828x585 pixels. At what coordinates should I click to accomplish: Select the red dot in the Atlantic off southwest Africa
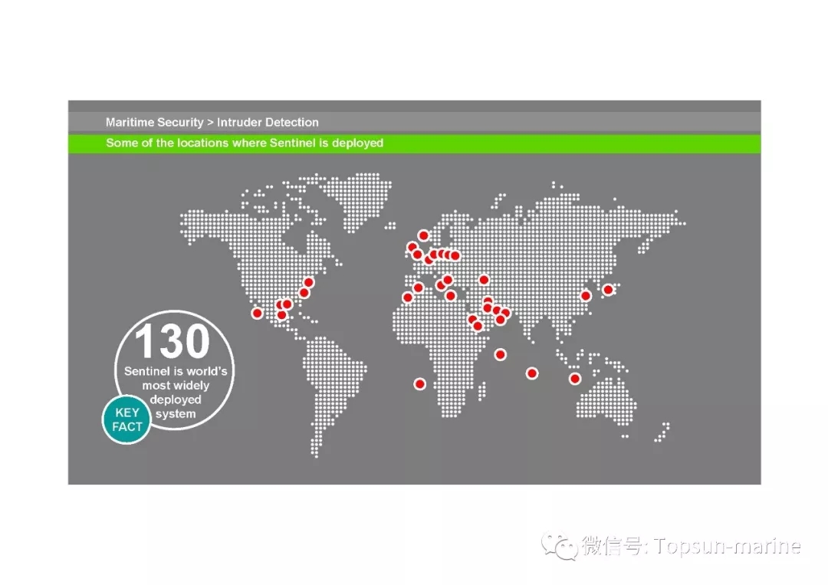420,384
